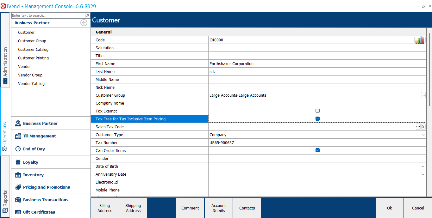Click the vertical scrollbar of the form
This screenshot has width=432, height=218.
(x=429, y=70)
